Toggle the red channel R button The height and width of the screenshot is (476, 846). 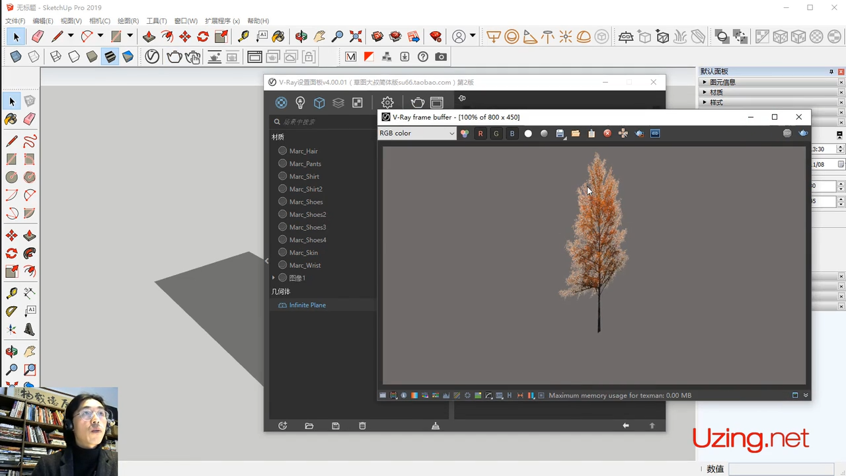coord(481,134)
